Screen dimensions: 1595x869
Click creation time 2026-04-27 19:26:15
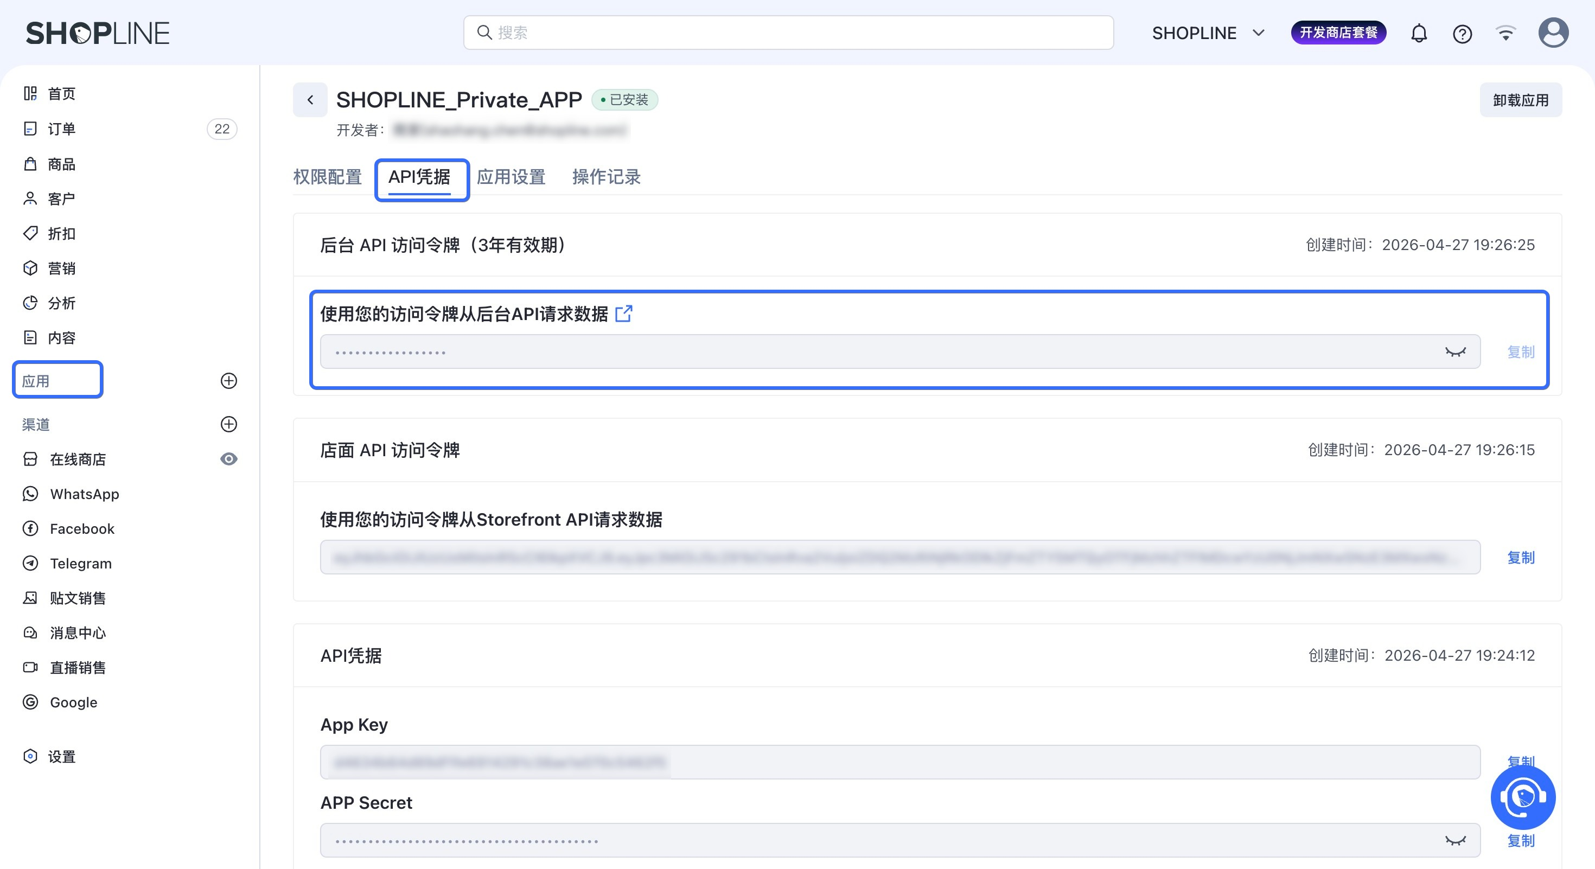1459,450
